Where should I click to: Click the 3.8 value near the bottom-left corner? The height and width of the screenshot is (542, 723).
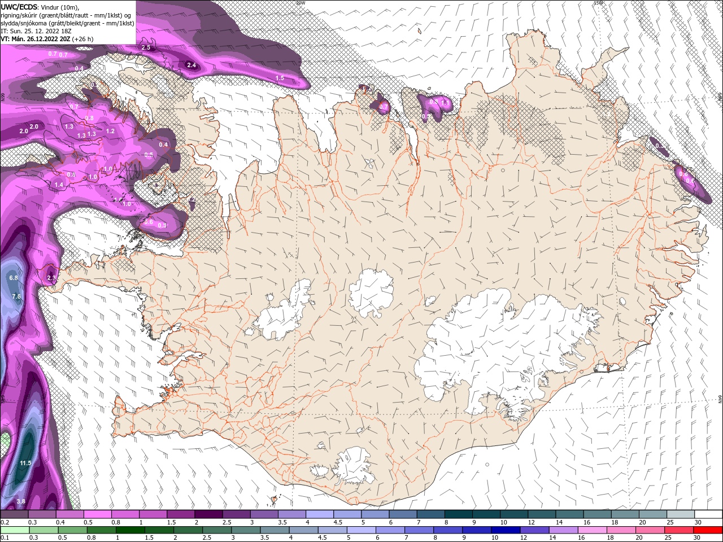click(x=21, y=501)
